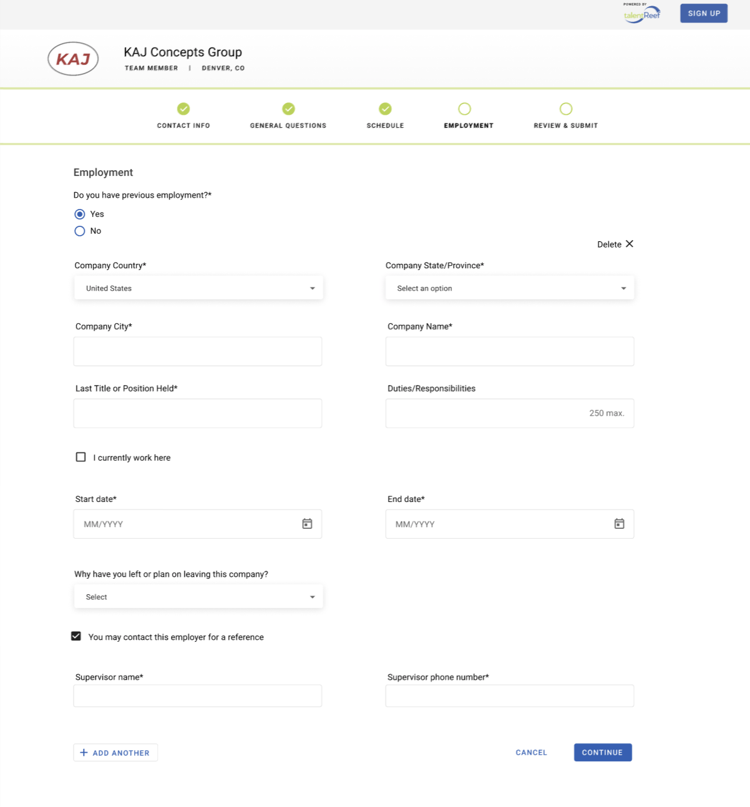Image resolution: width=750 pixels, height=807 pixels.
Task: Click the Contact Info green checkmark
Action: point(183,109)
